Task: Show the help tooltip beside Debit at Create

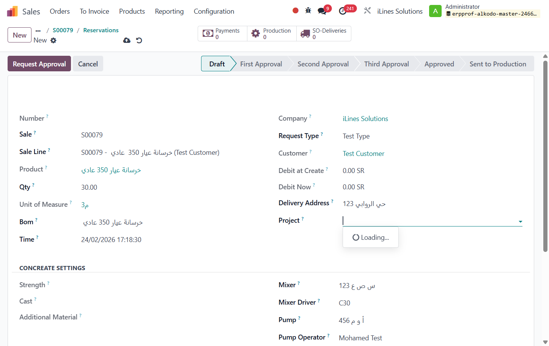Action: coord(327,169)
